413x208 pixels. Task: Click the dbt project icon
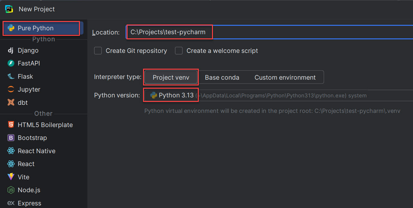point(11,103)
